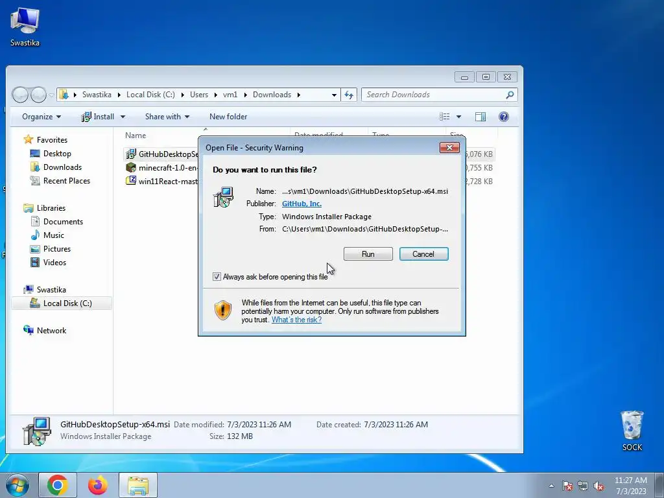Open the Share with menu
This screenshot has height=498, width=664.
tap(167, 117)
